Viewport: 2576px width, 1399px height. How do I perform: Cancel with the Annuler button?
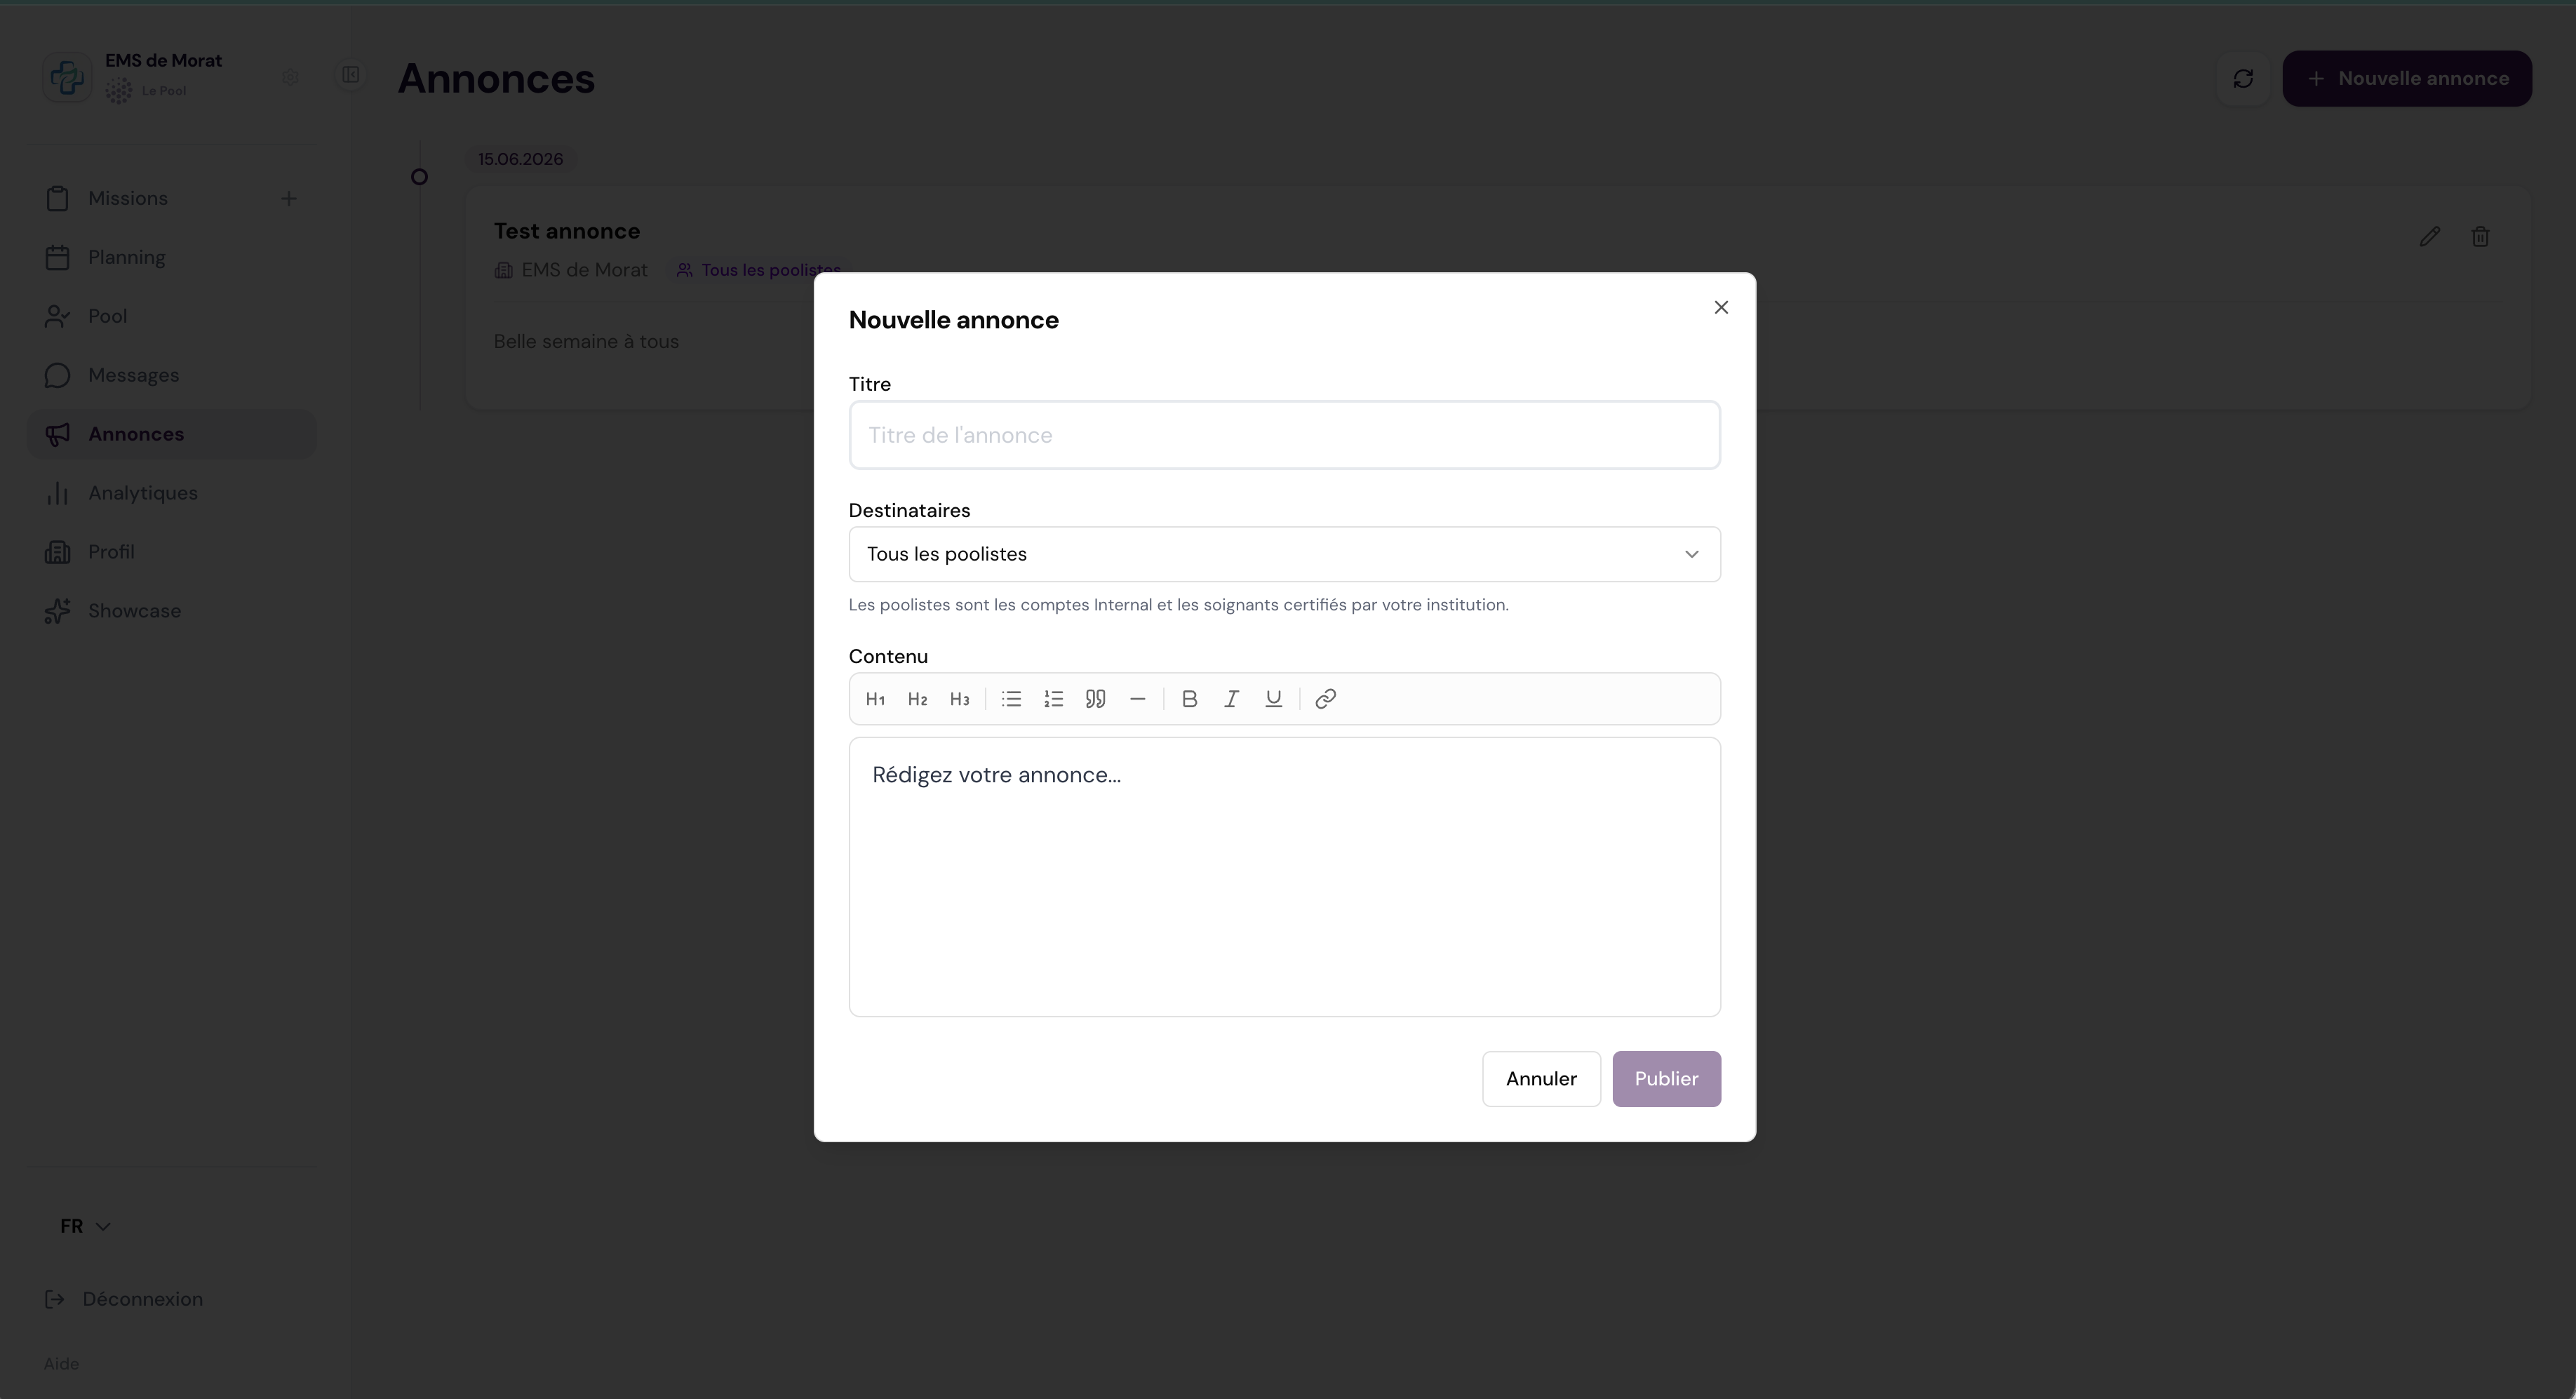click(1541, 1079)
